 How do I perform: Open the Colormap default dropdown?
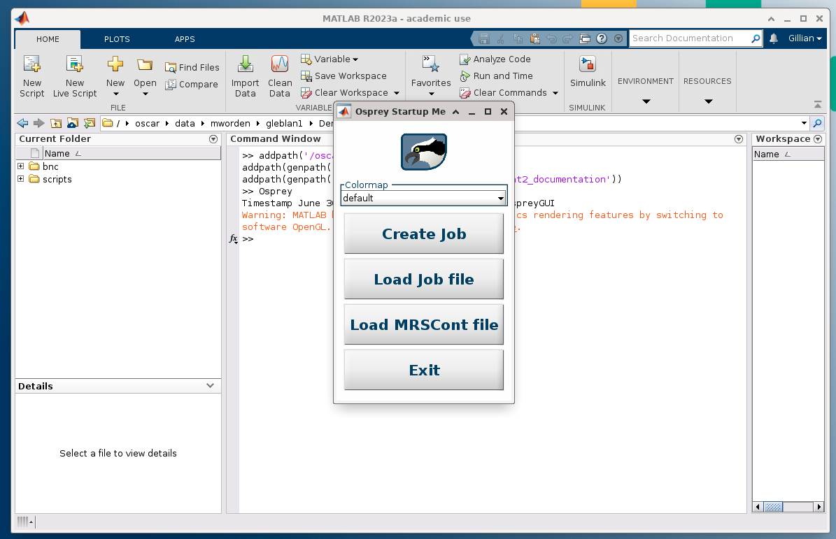pos(424,198)
